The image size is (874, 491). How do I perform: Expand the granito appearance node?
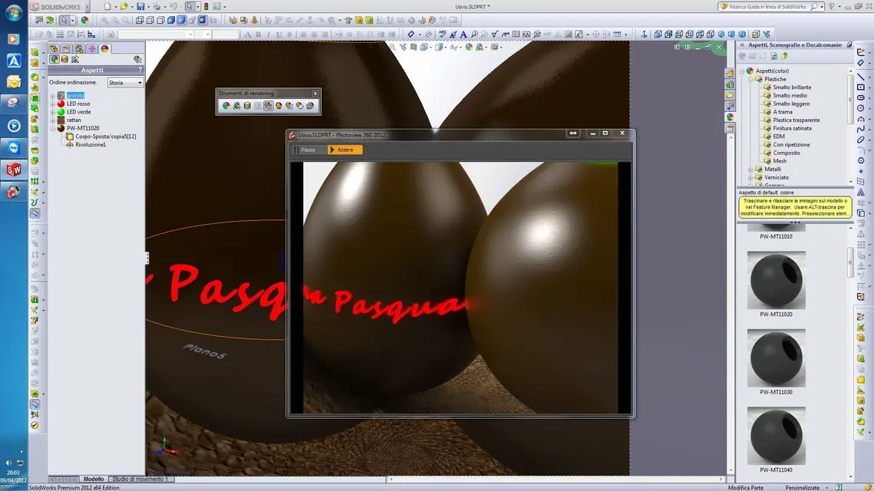tap(53, 96)
